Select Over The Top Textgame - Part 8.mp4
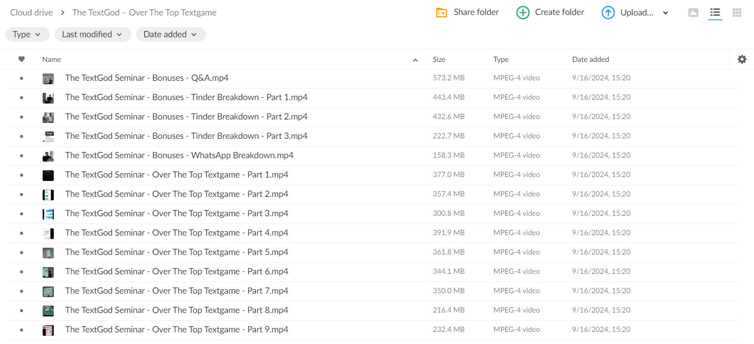Screen dimensions: 754x344 coord(177,310)
